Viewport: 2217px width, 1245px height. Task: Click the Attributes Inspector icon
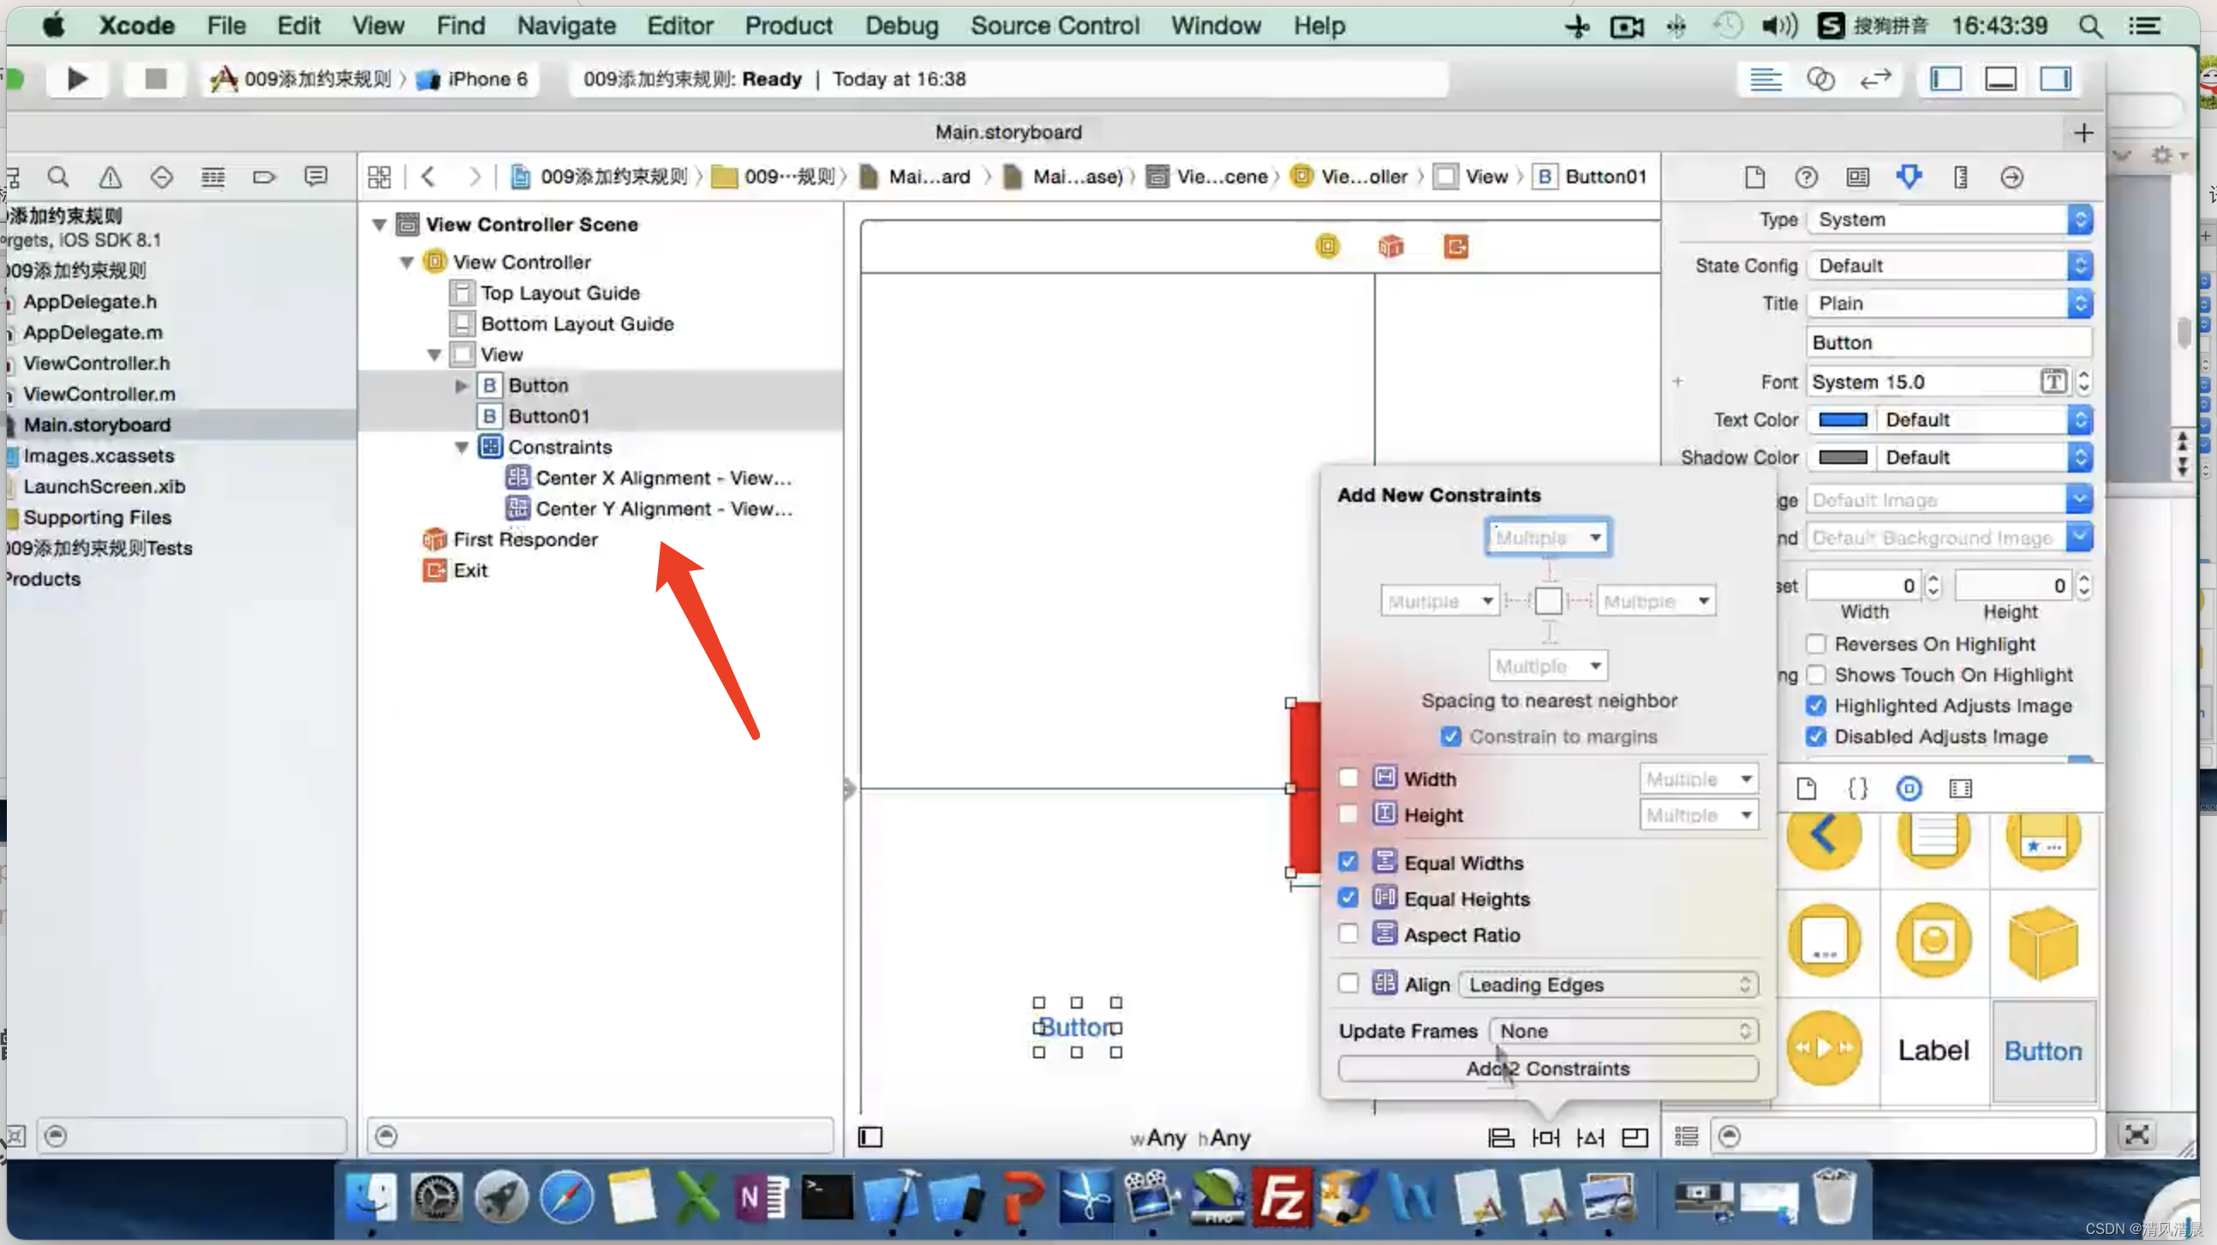[1908, 178]
